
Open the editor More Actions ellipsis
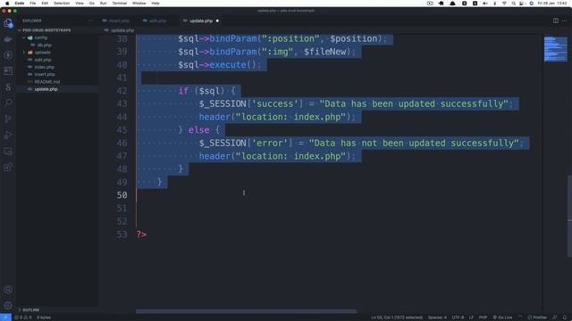point(564,21)
